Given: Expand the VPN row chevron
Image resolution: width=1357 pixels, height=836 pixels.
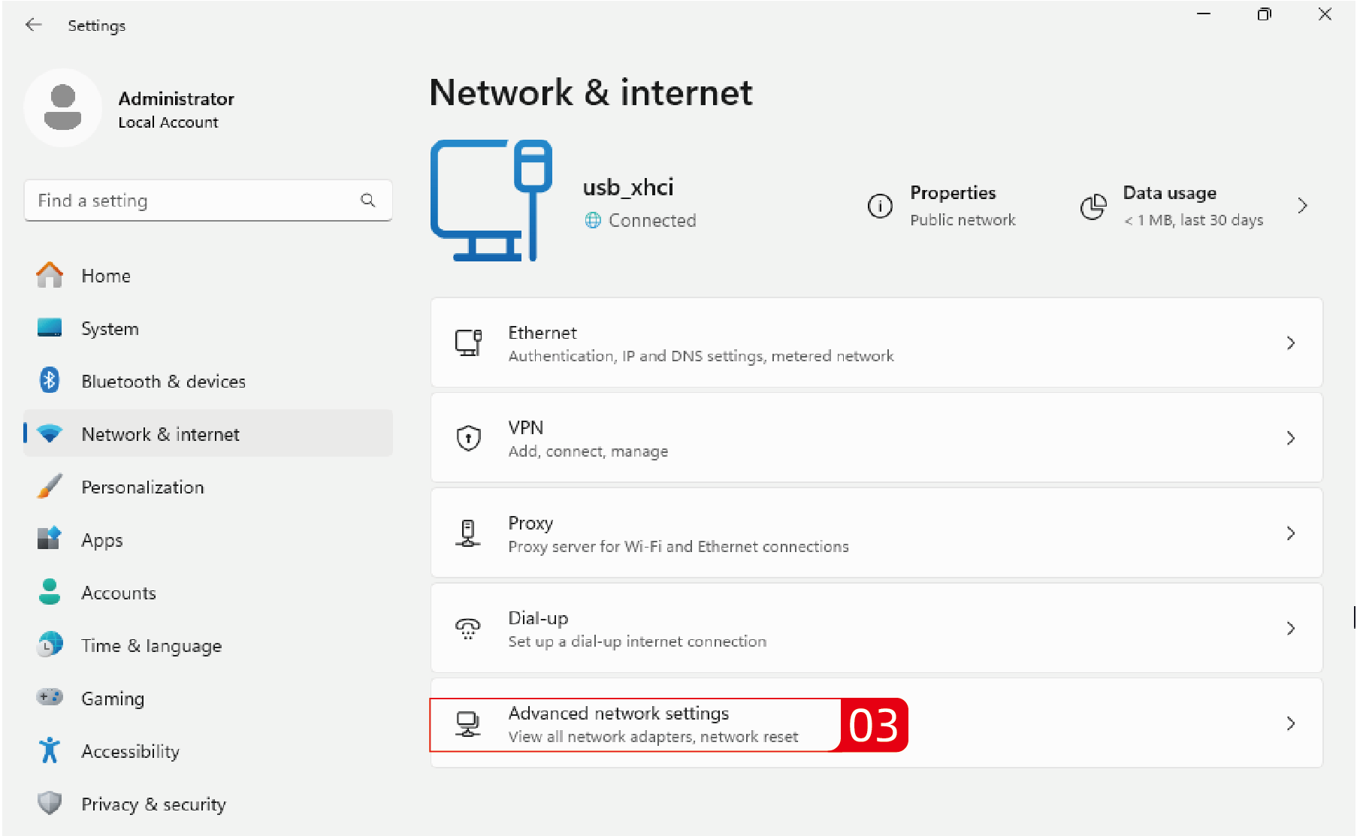Looking at the screenshot, I should pos(1290,438).
